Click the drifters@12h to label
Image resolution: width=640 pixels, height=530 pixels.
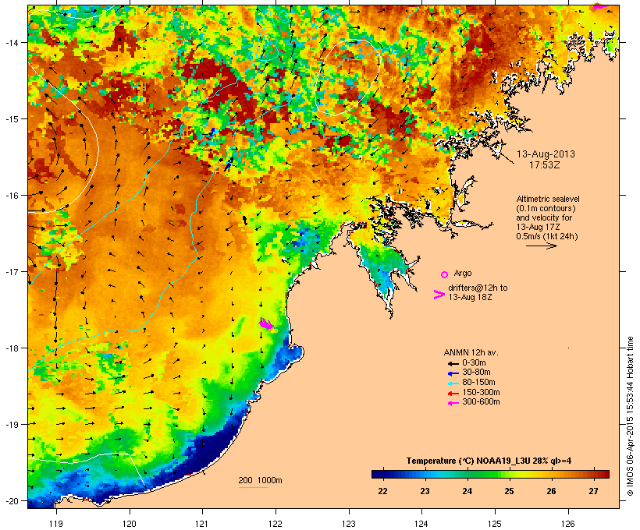[x=478, y=288]
